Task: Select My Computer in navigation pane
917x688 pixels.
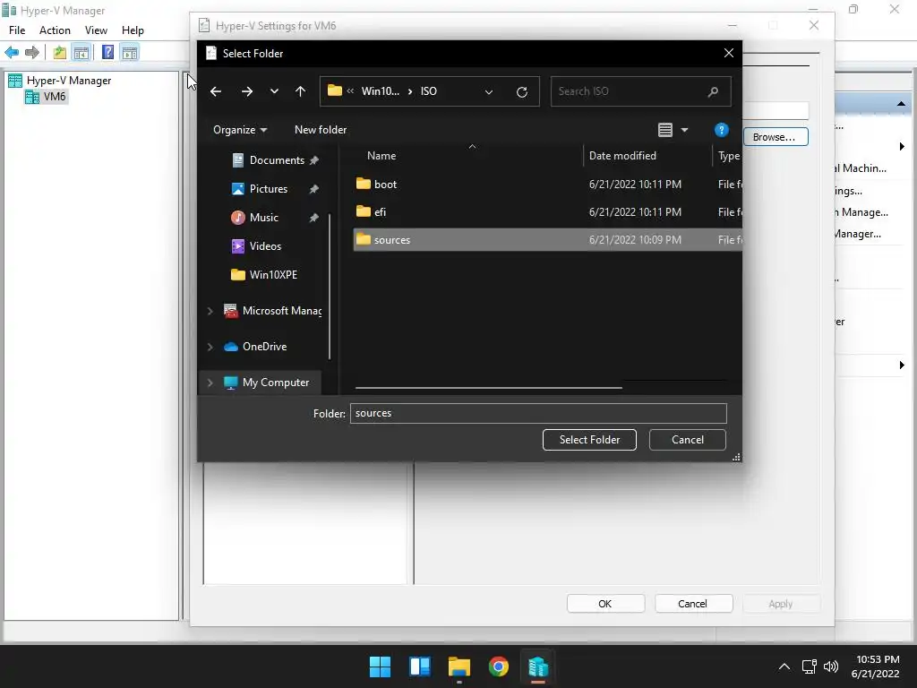Action: (276, 383)
